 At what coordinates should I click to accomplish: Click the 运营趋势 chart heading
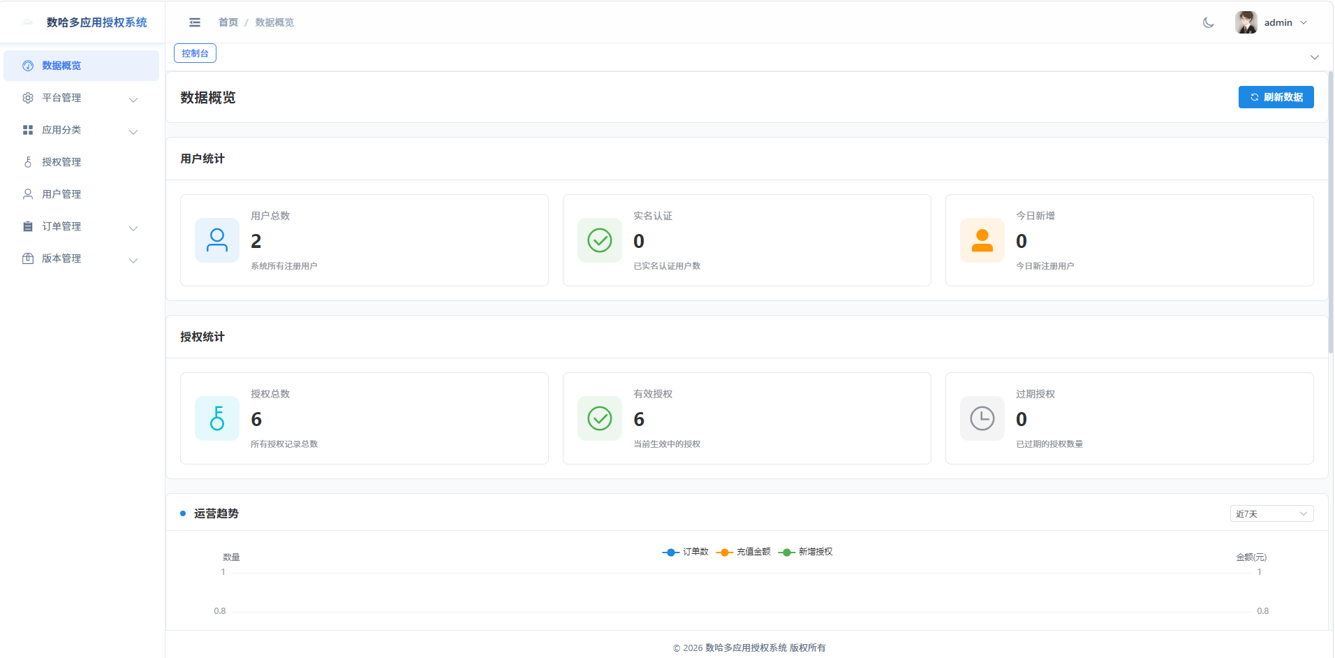(216, 513)
